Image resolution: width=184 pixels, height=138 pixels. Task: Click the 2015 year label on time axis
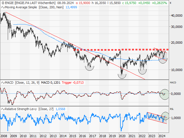[x=73, y=136]
